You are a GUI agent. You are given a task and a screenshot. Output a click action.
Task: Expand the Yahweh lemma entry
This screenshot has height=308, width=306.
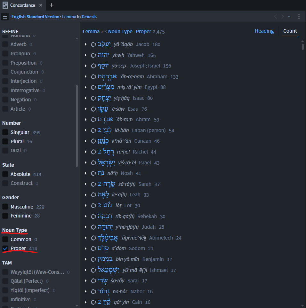[x=86, y=55]
